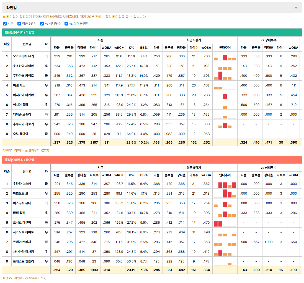This screenshot has height=283, width=304.
Task: Click 무라마츠 카이토 hit trend bars
Action: 225,76
